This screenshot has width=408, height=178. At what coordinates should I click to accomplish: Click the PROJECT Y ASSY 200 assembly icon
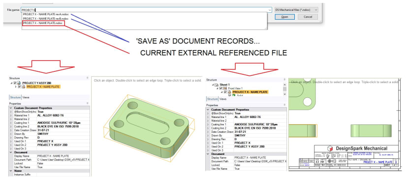(x=19, y=83)
